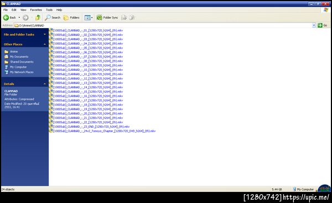The width and height of the screenshot is (332, 203).
Task: Collapse the Details panel
Action: pyautogui.click(x=45, y=84)
